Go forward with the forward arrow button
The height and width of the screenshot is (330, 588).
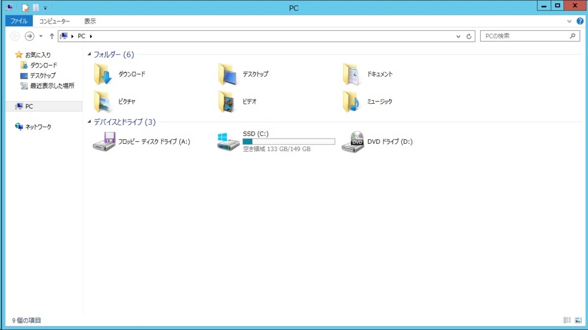(29, 36)
